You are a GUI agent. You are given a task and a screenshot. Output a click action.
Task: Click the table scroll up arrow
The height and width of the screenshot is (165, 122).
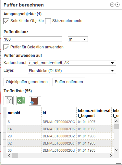pyautogui.click(x=116, y=121)
